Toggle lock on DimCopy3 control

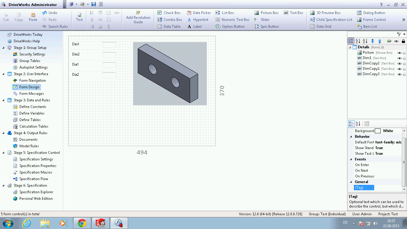point(404,74)
